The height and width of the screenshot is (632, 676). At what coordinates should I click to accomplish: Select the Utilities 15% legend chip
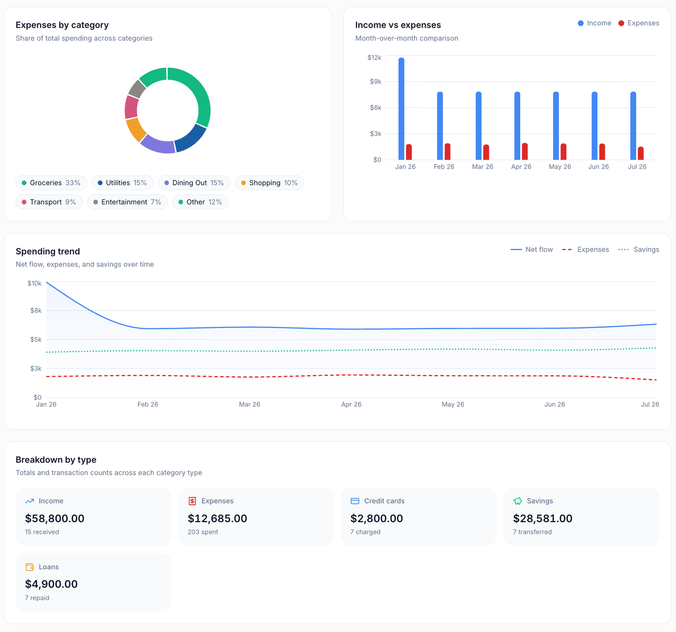(x=123, y=183)
